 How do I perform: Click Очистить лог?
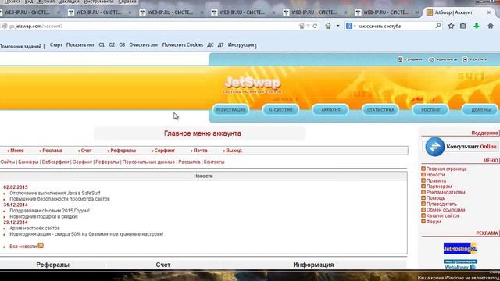click(144, 45)
